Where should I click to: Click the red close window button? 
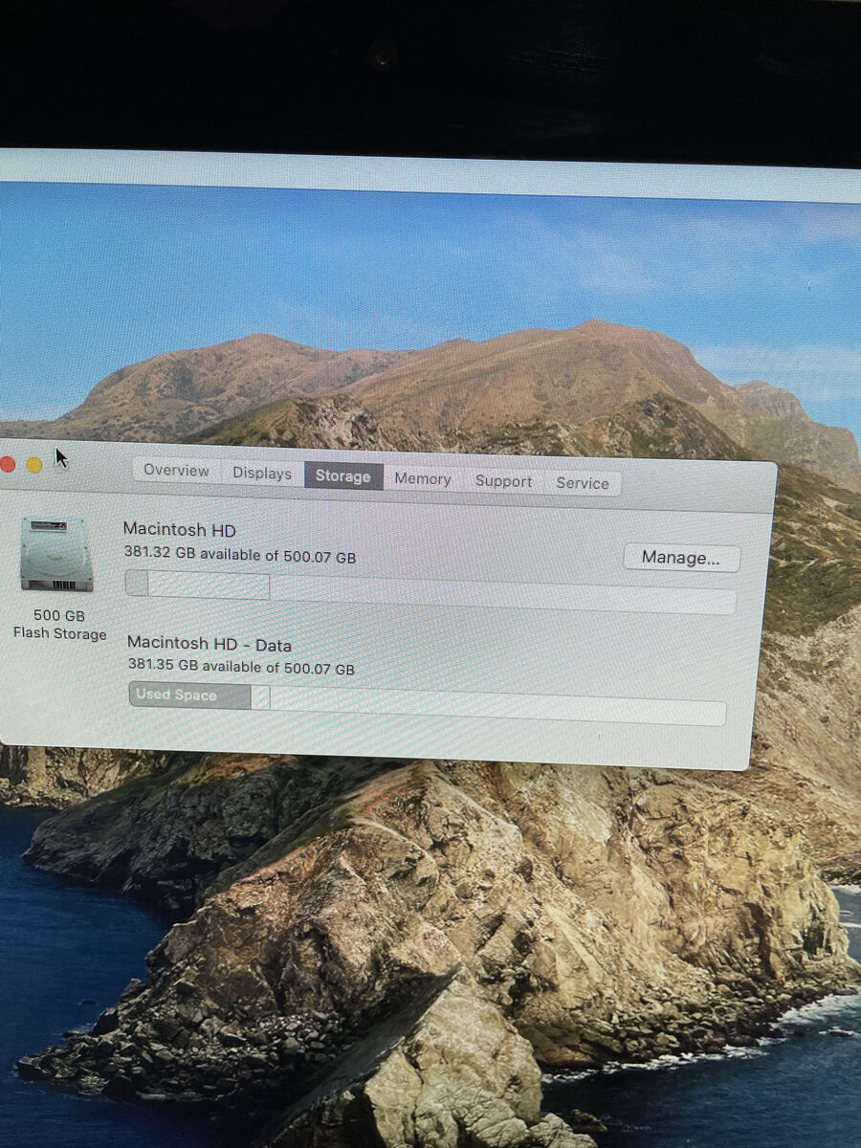pyautogui.click(x=8, y=465)
